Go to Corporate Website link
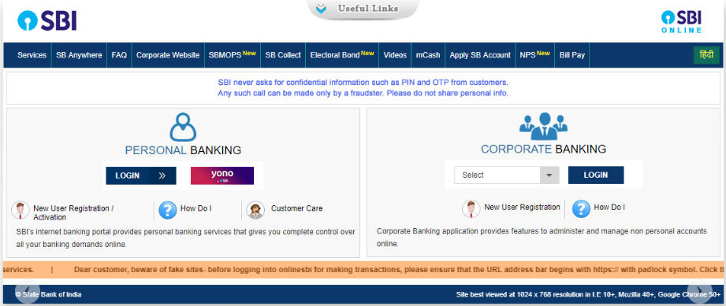This screenshot has height=306, width=726. [x=168, y=55]
